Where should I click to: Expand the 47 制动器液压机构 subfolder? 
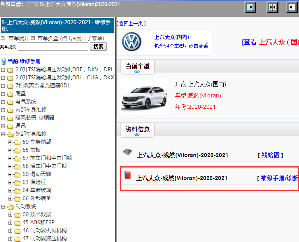coord(10,239)
